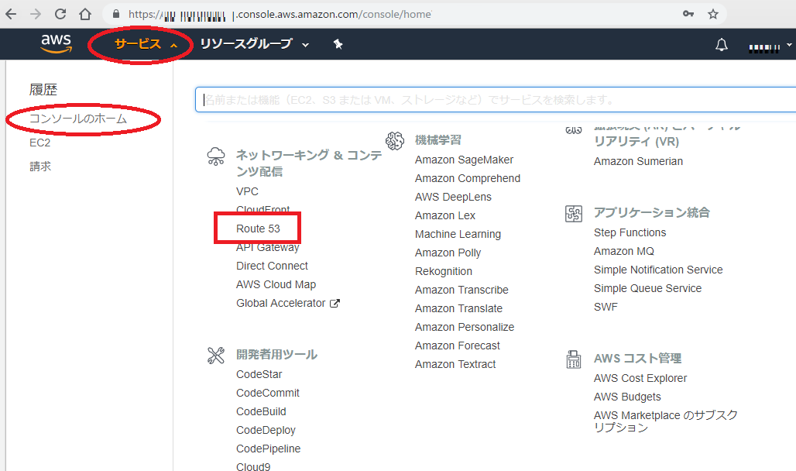This screenshot has height=471, width=796.
Task: Bookmark page with star icon
Action: coord(713,14)
